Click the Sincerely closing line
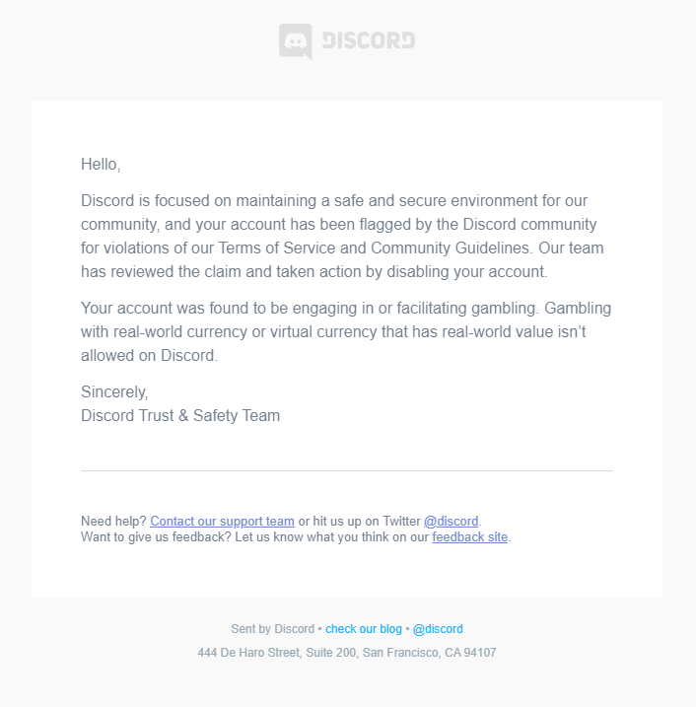The image size is (696, 707). pos(114,392)
